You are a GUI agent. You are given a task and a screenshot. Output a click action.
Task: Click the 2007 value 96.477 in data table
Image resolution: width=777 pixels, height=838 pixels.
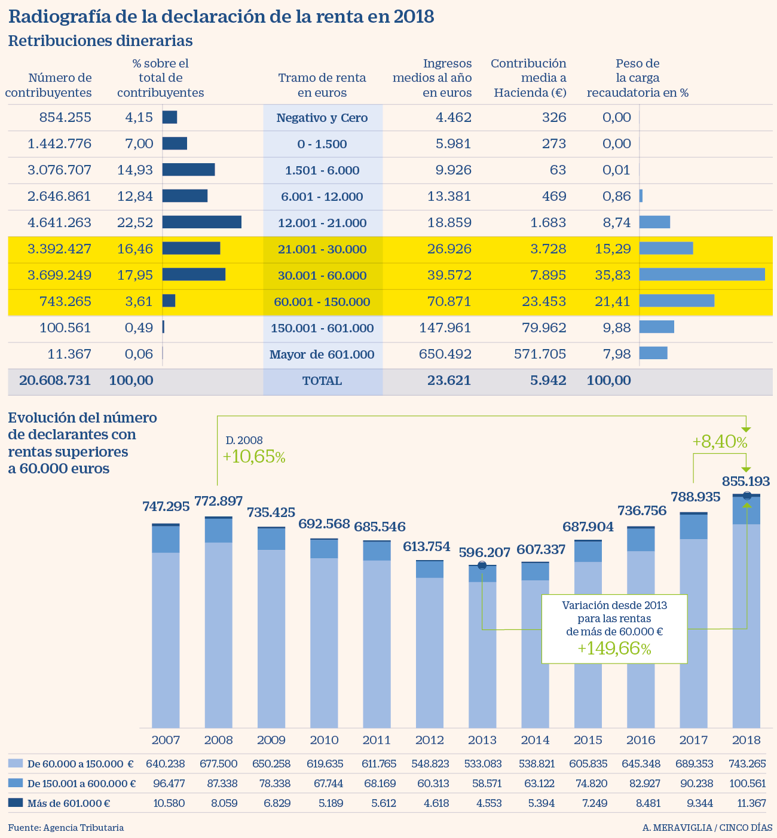169,784
